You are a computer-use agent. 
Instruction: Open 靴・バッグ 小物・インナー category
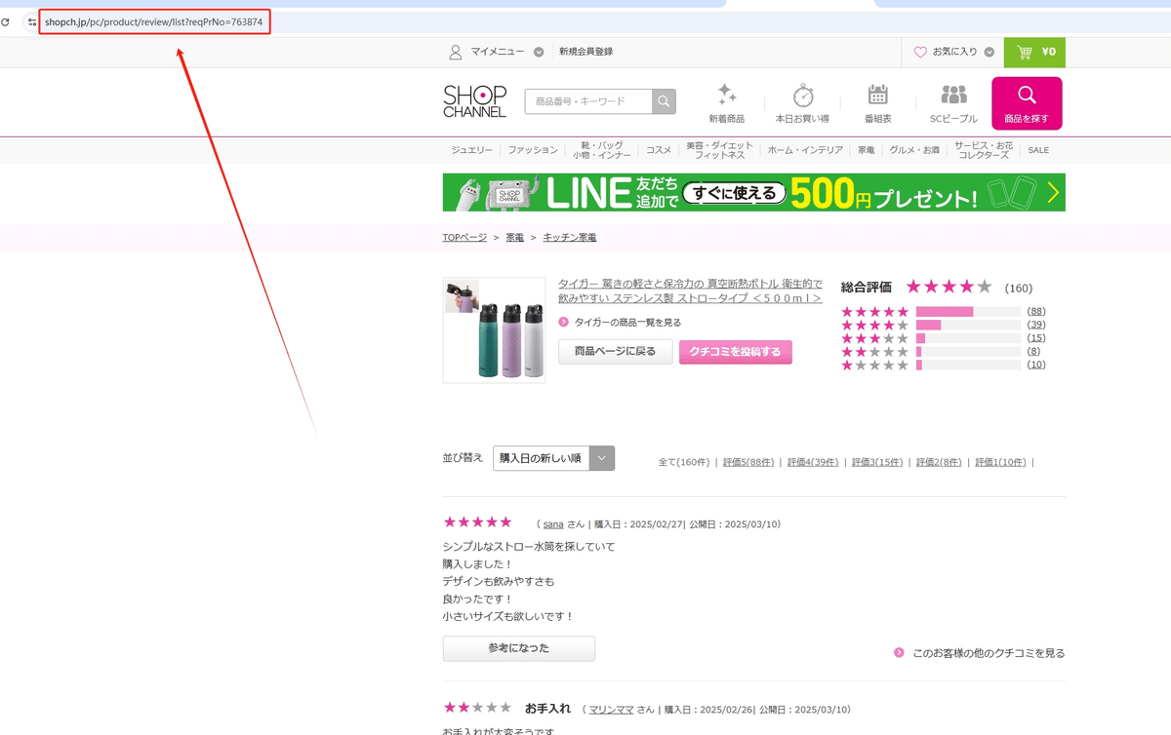pyautogui.click(x=599, y=150)
